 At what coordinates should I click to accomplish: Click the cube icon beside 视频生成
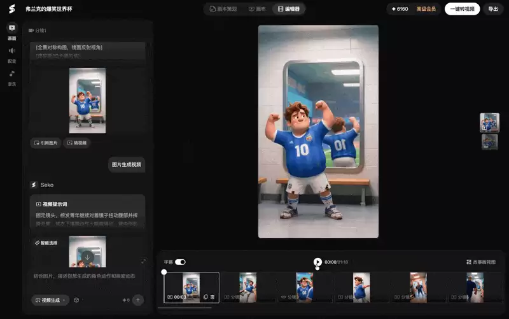[x=76, y=300]
